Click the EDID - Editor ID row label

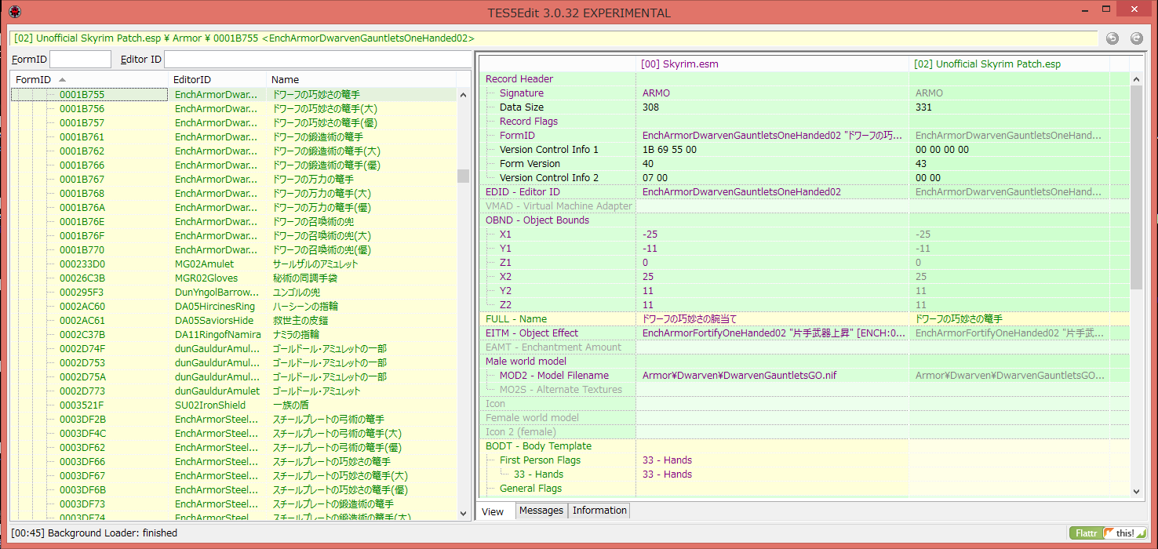click(x=523, y=191)
